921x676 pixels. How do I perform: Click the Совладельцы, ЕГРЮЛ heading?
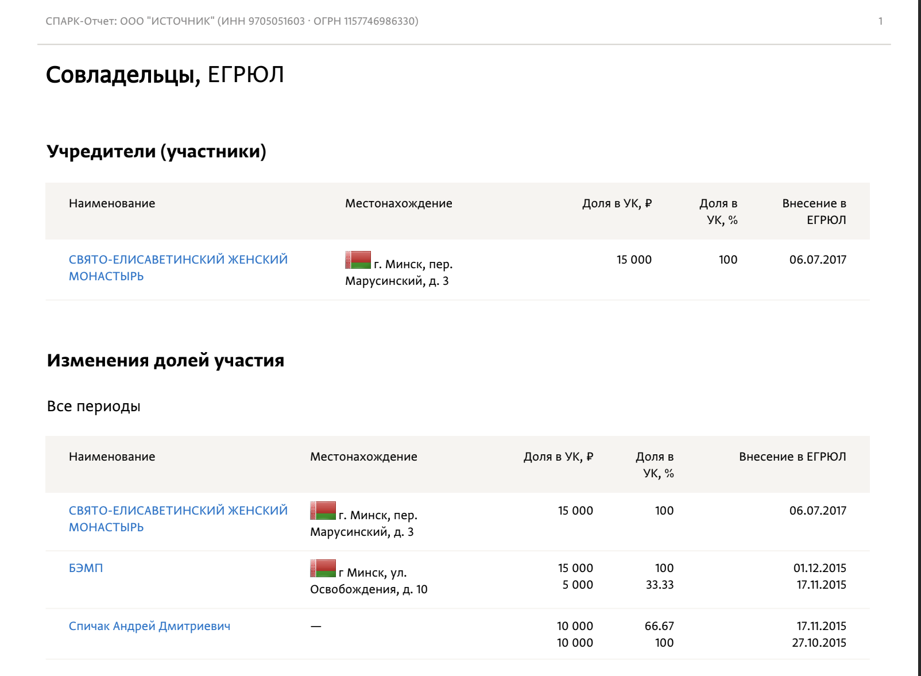pos(165,75)
